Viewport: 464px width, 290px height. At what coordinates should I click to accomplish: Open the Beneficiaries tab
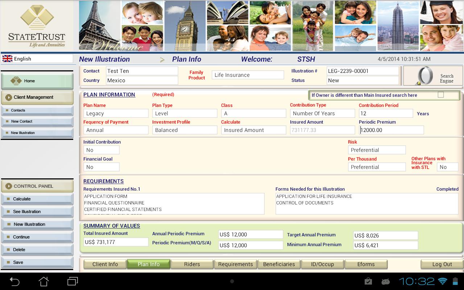coord(279,264)
